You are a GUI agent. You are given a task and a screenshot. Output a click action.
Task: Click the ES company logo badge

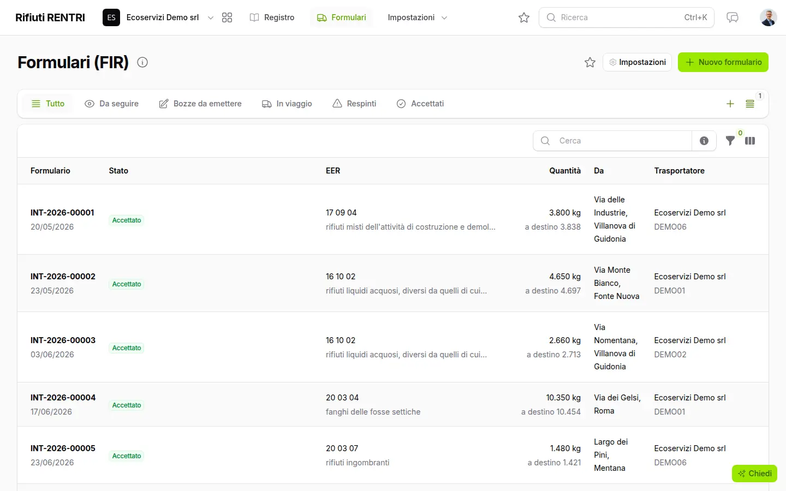pyautogui.click(x=111, y=17)
